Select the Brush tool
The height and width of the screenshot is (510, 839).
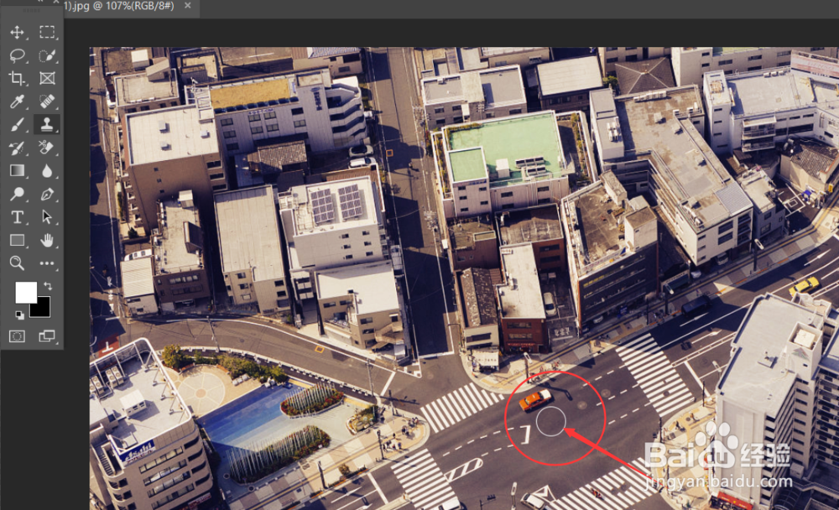[17, 125]
